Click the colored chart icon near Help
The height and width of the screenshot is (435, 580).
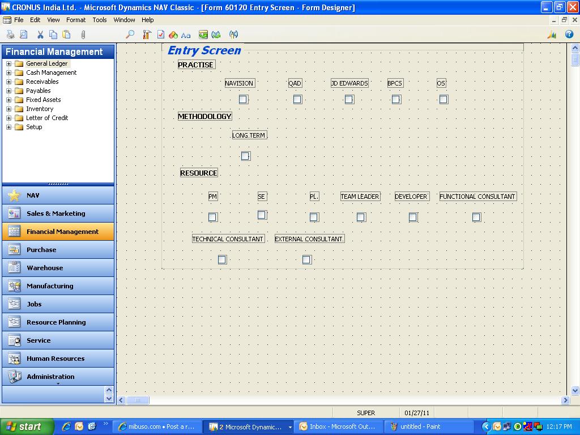[552, 35]
